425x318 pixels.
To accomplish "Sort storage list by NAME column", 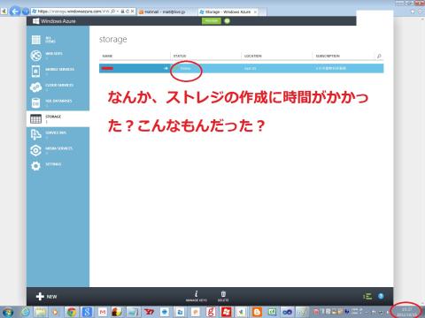I will (x=107, y=56).
